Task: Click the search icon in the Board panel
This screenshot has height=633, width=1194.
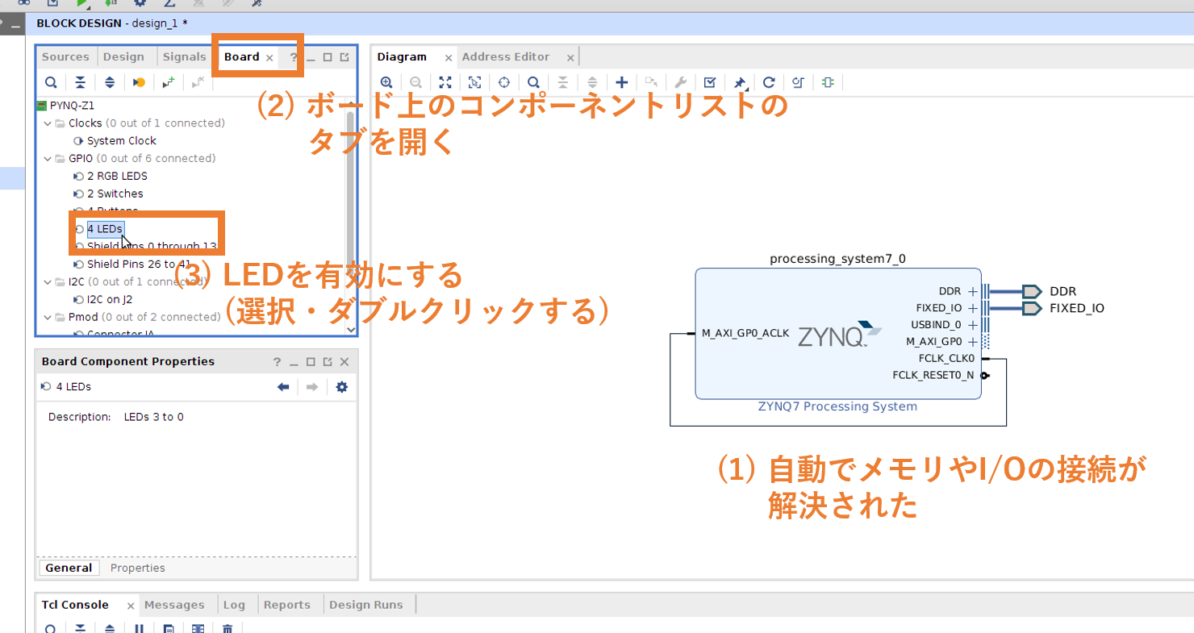Action: coord(51,81)
